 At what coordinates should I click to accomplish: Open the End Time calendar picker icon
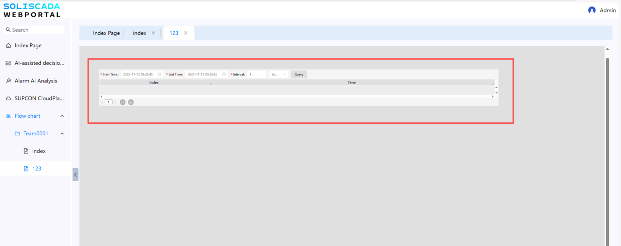click(224, 74)
